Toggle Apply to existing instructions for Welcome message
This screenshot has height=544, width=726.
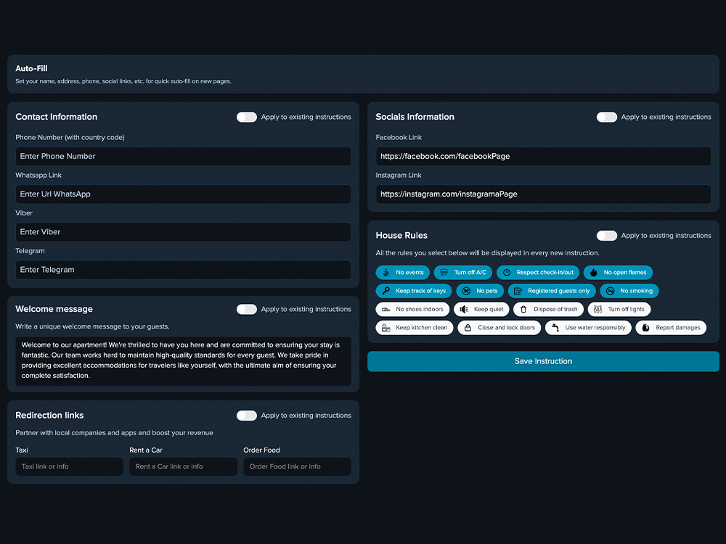(x=246, y=309)
